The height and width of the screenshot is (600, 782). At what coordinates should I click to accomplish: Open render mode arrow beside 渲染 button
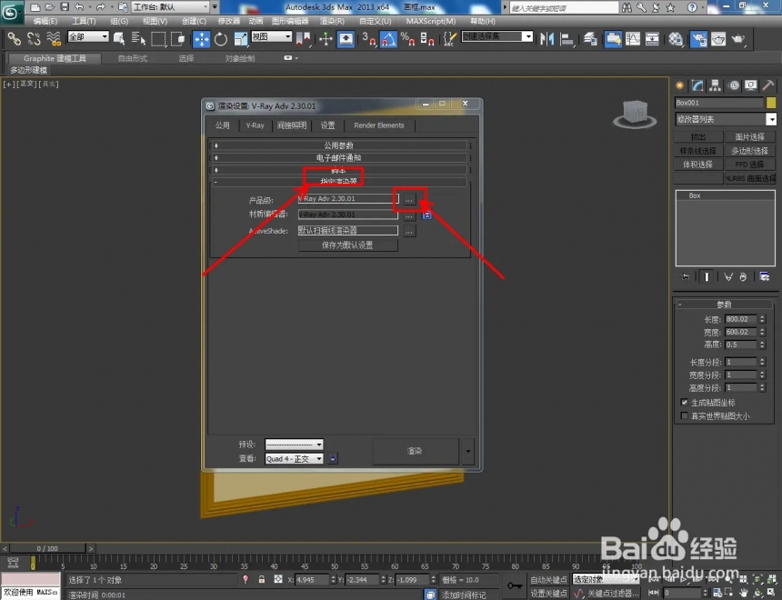(467, 451)
